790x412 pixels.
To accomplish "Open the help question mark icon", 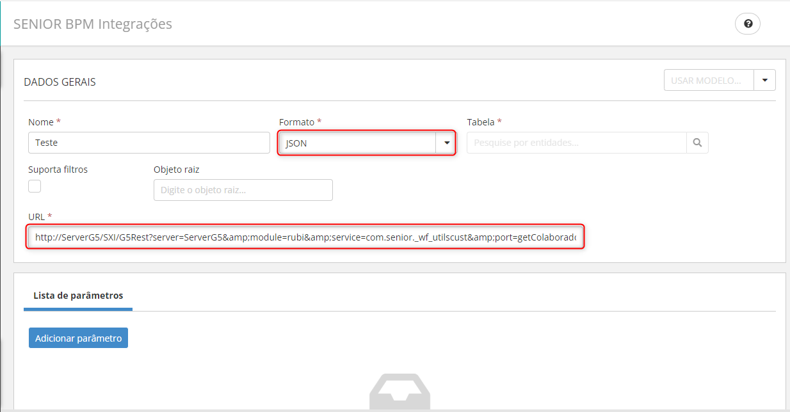I will [x=748, y=24].
